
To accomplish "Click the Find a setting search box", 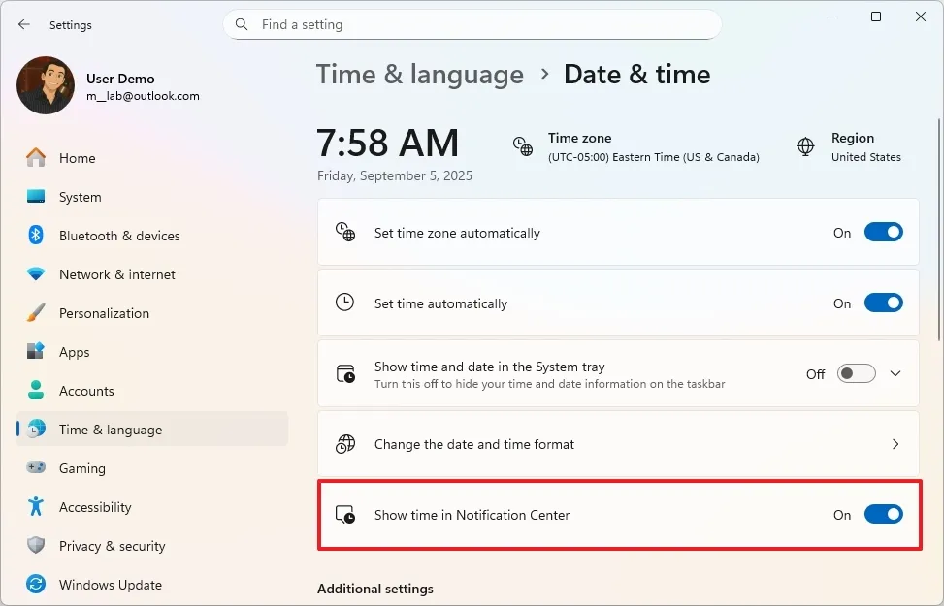I will 472,24.
